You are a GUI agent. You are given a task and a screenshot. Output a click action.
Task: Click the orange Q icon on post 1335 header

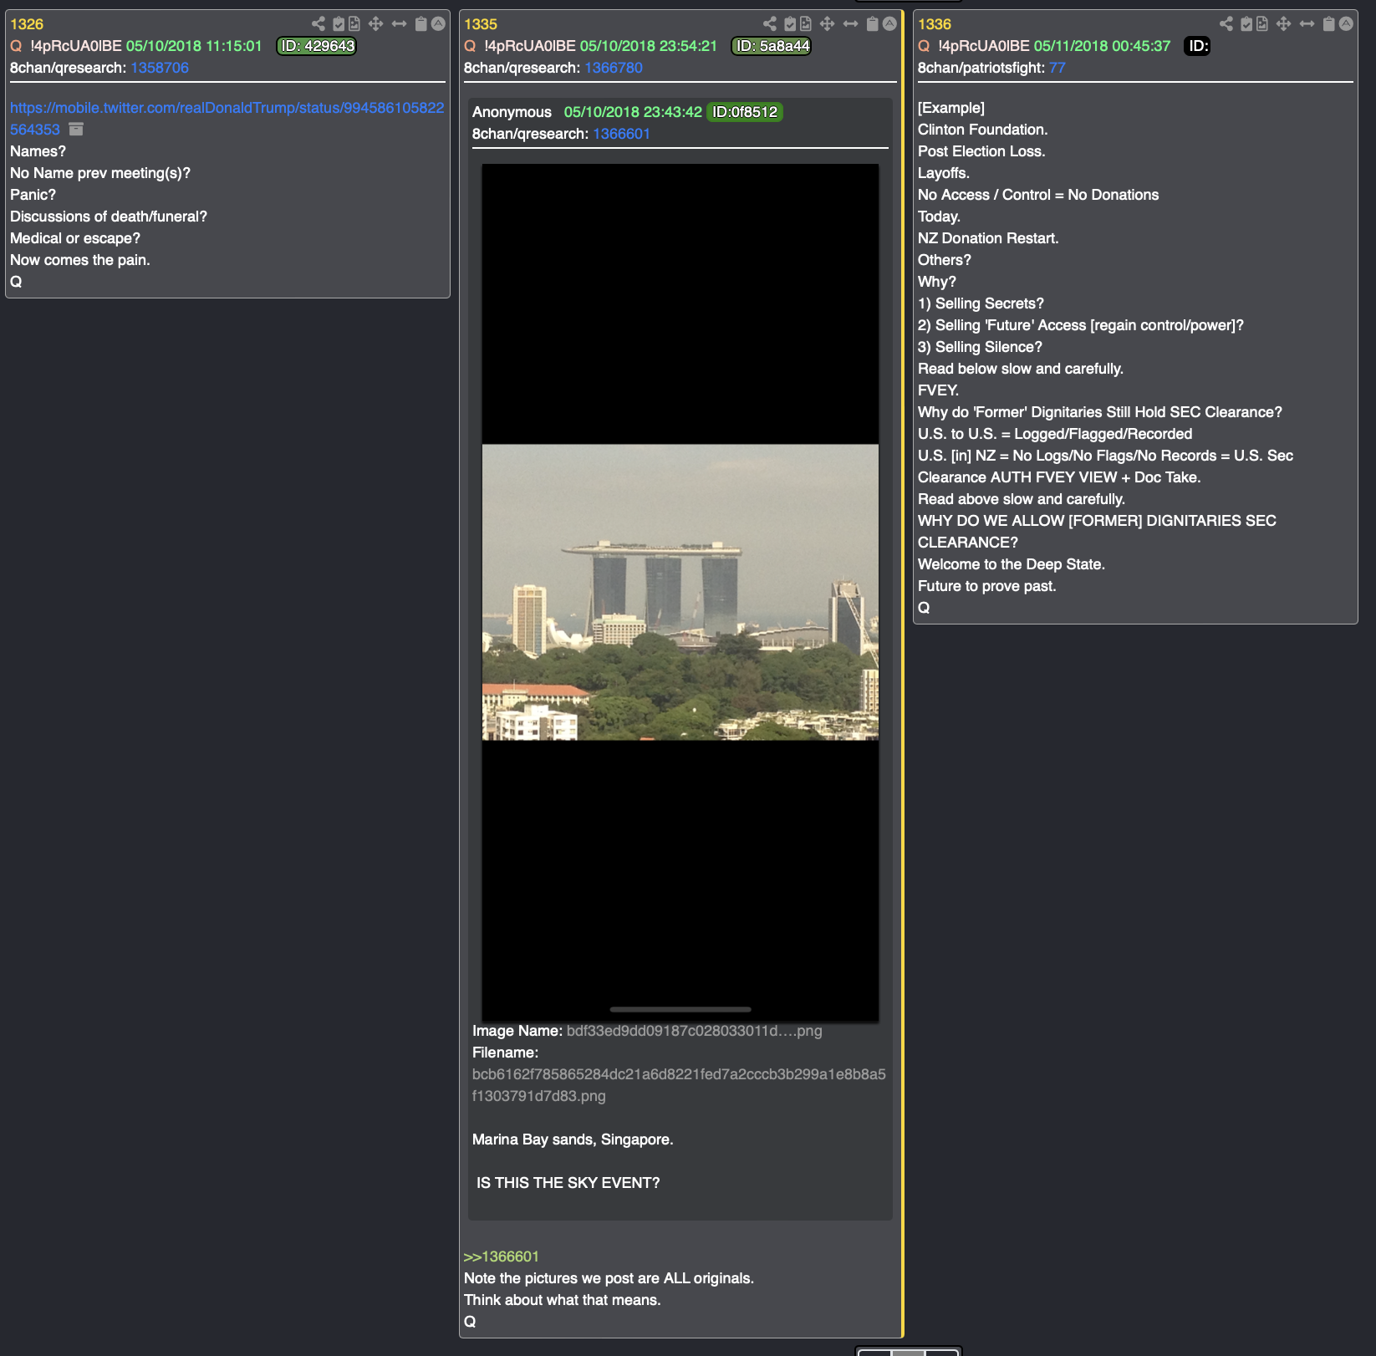pos(470,46)
